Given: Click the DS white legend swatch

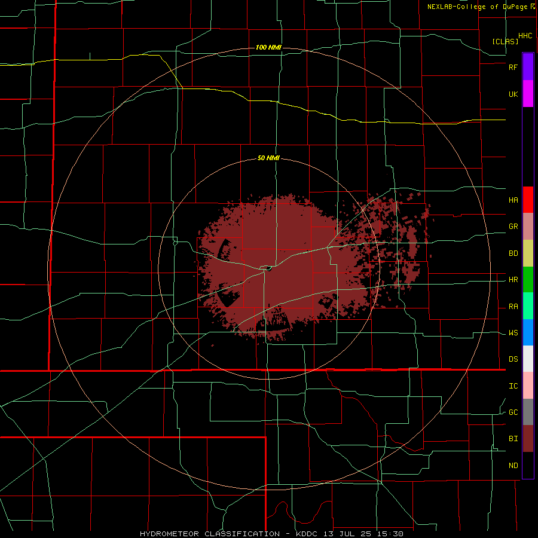Looking at the screenshot, I should pos(528,359).
